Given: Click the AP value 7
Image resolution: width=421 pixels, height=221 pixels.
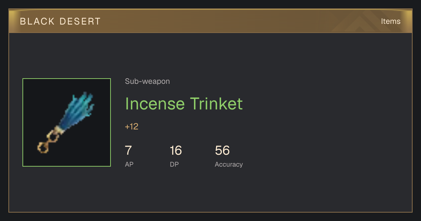Looking at the screenshot, I should pos(128,150).
